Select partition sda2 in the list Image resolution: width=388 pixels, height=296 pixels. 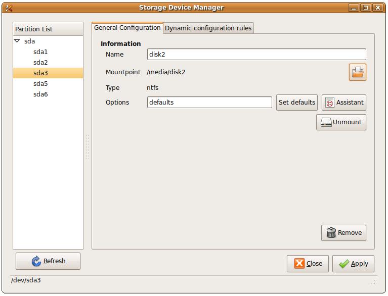click(40, 63)
